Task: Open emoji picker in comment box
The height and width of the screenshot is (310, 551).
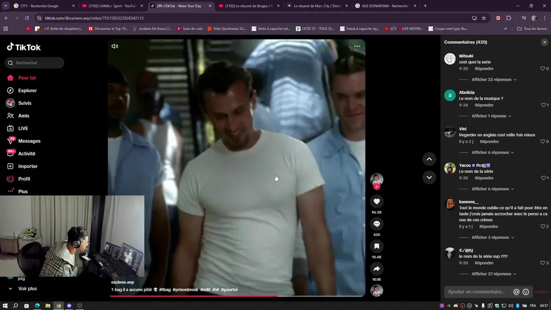Action: [x=526, y=292]
